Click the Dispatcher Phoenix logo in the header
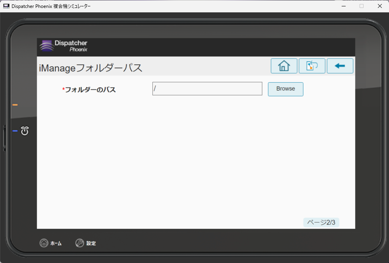 (64, 45)
